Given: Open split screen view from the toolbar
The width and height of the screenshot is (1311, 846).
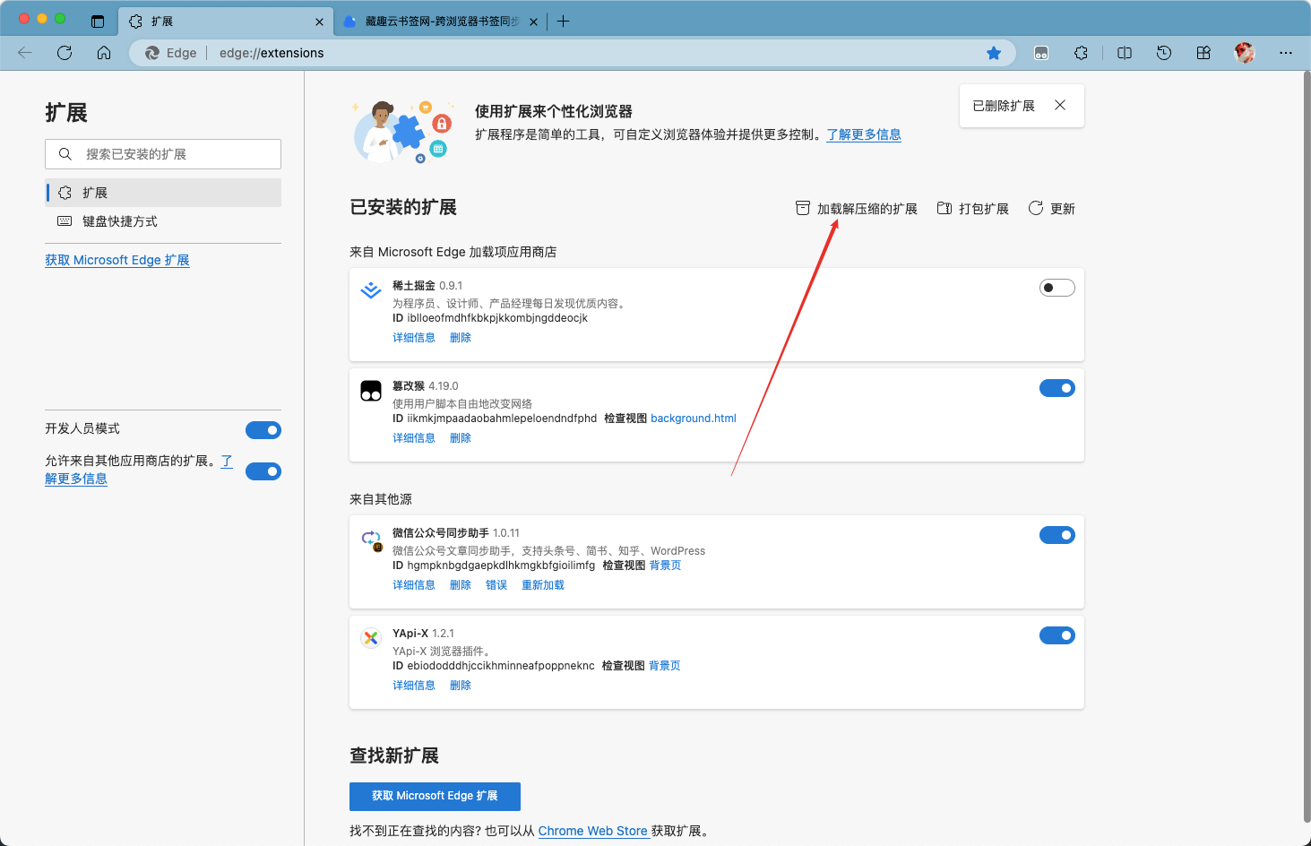Looking at the screenshot, I should point(1125,53).
